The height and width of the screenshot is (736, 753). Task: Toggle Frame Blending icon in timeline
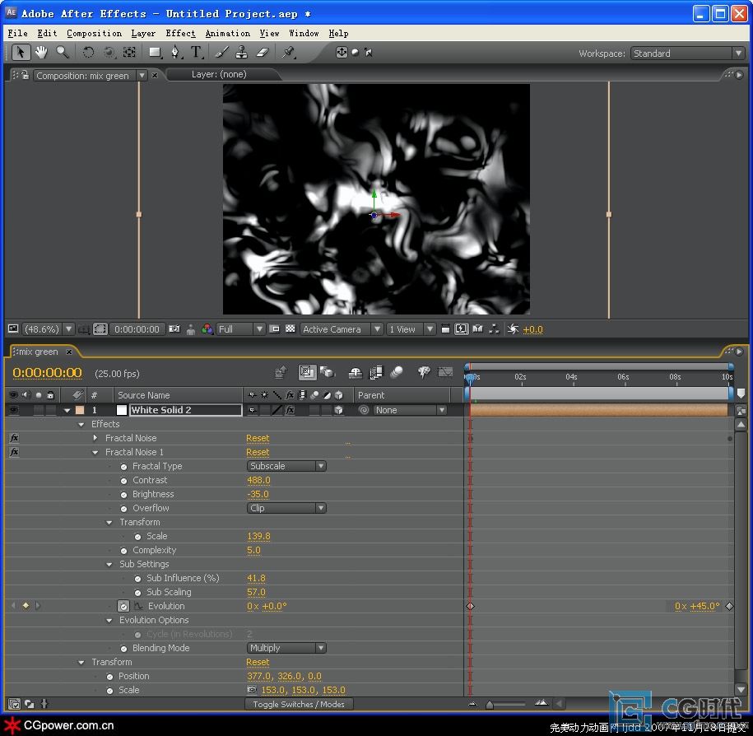pyautogui.click(x=376, y=372)
